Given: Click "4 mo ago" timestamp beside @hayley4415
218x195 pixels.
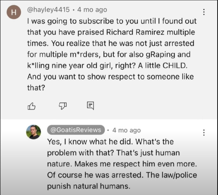Looking at the screenshot, I should pyautogui.click(x=92, y=10).
